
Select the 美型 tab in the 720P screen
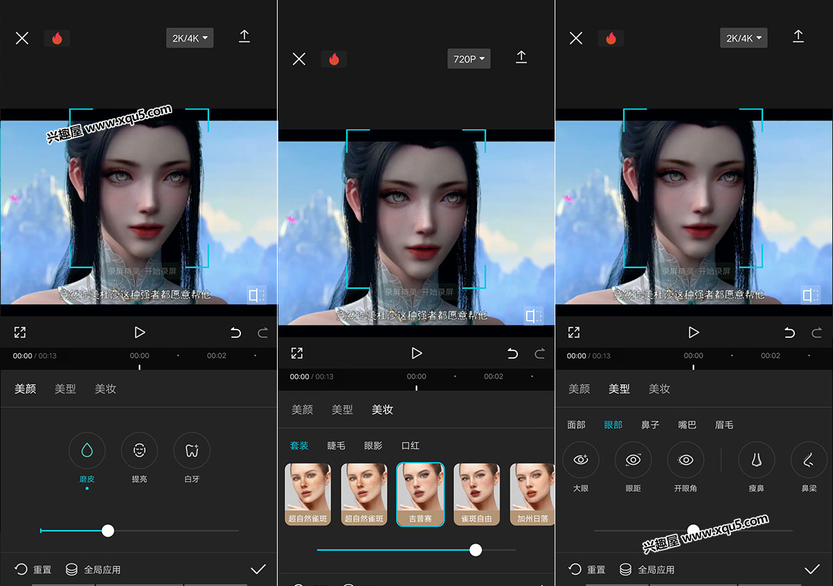click(342, 410)
